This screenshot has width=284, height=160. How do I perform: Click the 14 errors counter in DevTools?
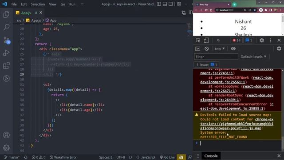point(237,40)
